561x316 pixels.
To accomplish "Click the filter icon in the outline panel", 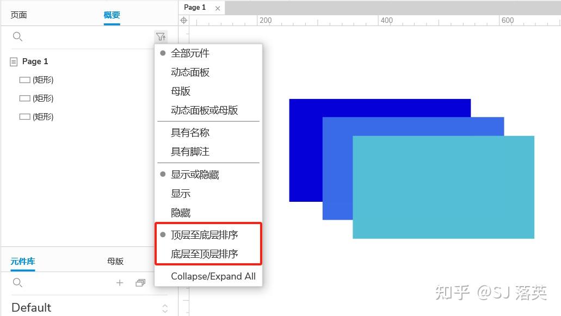I will [x=161, y=36].
